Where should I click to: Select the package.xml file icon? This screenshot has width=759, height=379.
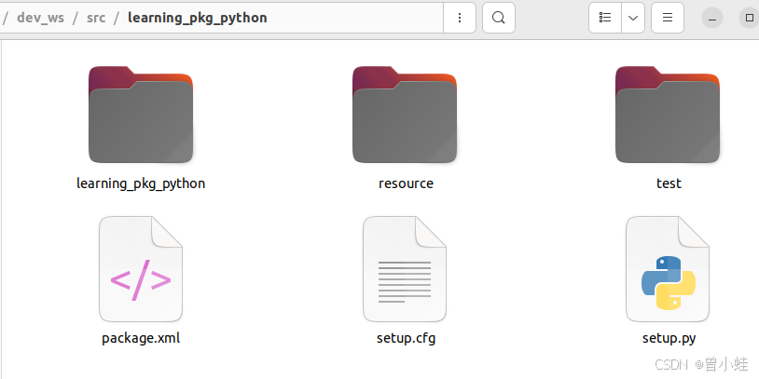pos(141,269)
